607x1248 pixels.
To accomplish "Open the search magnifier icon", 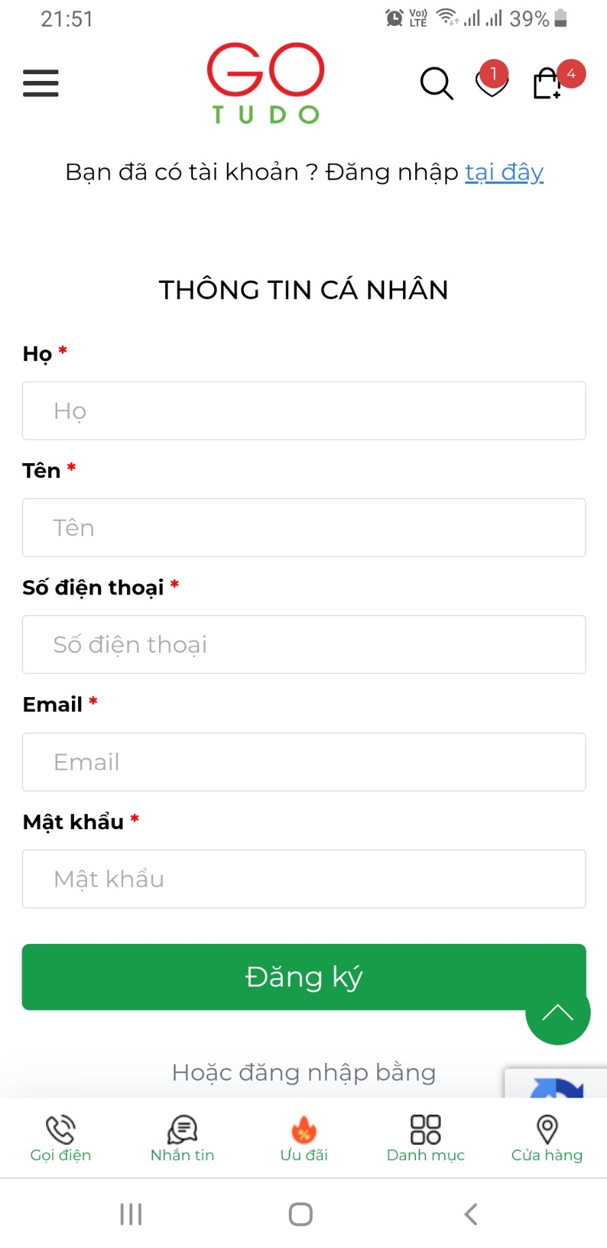I will 436,84.
